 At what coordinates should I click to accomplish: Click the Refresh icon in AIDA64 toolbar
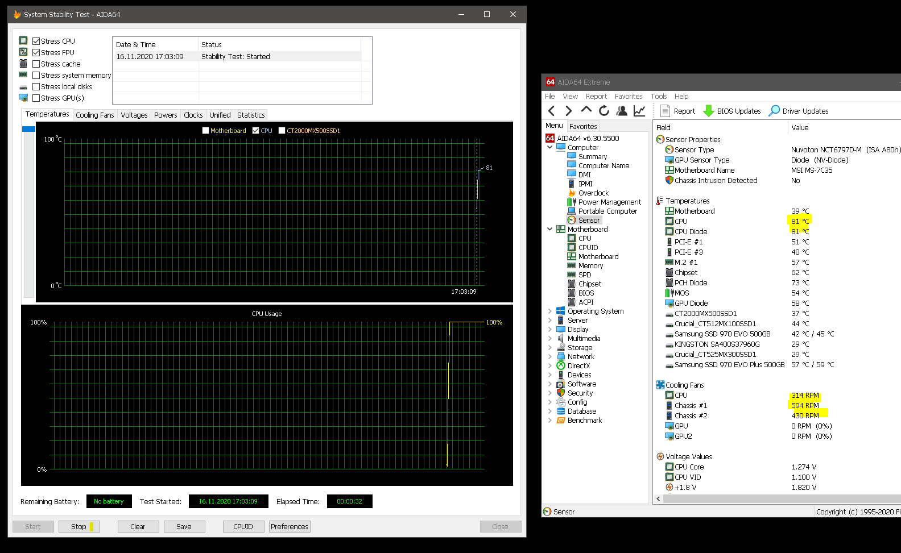click(x=604, y=111)
